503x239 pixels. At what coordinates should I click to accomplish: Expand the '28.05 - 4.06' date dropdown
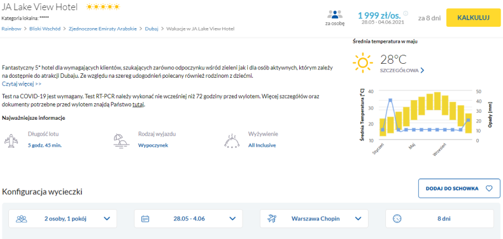[x=188, y=219]
